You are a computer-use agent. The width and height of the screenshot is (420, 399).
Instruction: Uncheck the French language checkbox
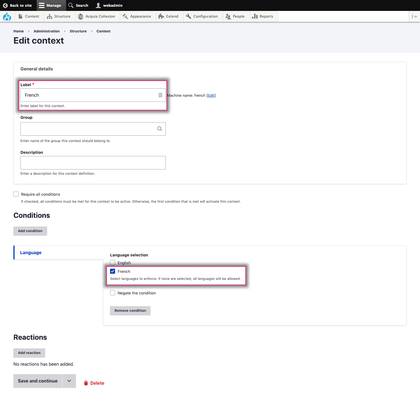[x=113, y=271]
